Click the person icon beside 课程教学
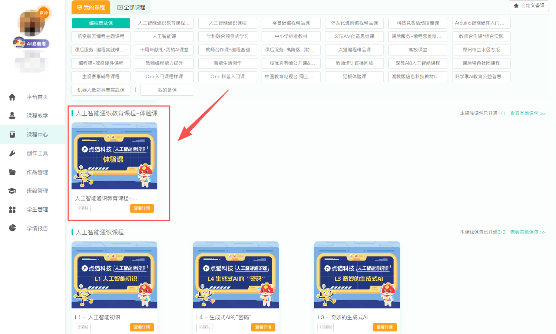This screenshot has width=556, height=334. 12,116
